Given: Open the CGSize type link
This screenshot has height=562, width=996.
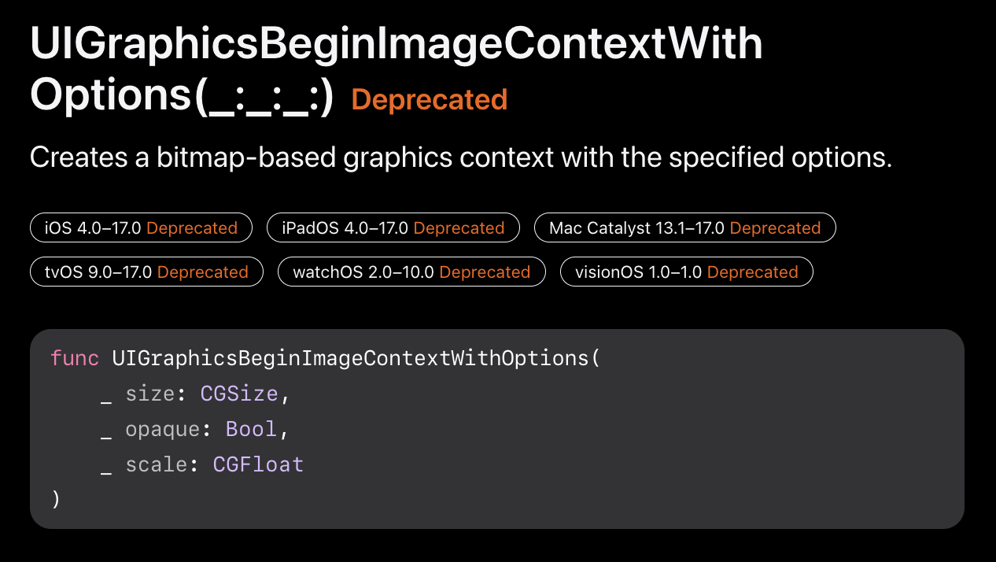Looking at the screenshot, I should click(x=239, y=394).
